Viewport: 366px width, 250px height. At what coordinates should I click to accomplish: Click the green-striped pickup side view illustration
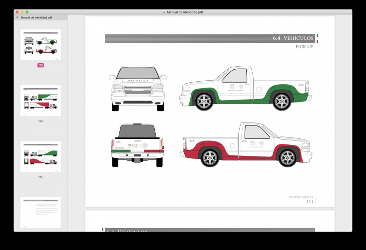point(246,90)
